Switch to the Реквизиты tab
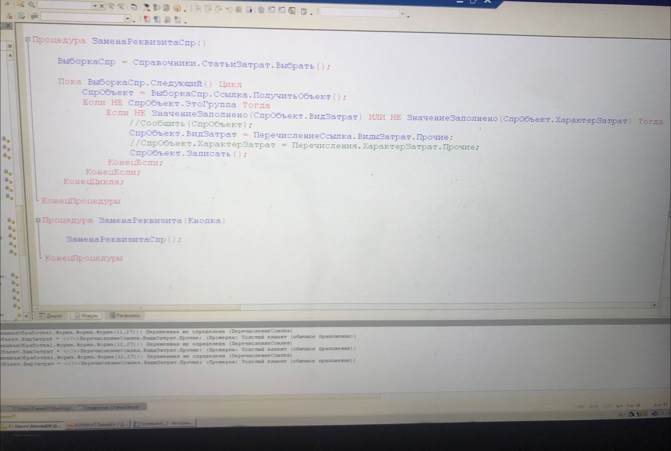 [x=125, y=316]
